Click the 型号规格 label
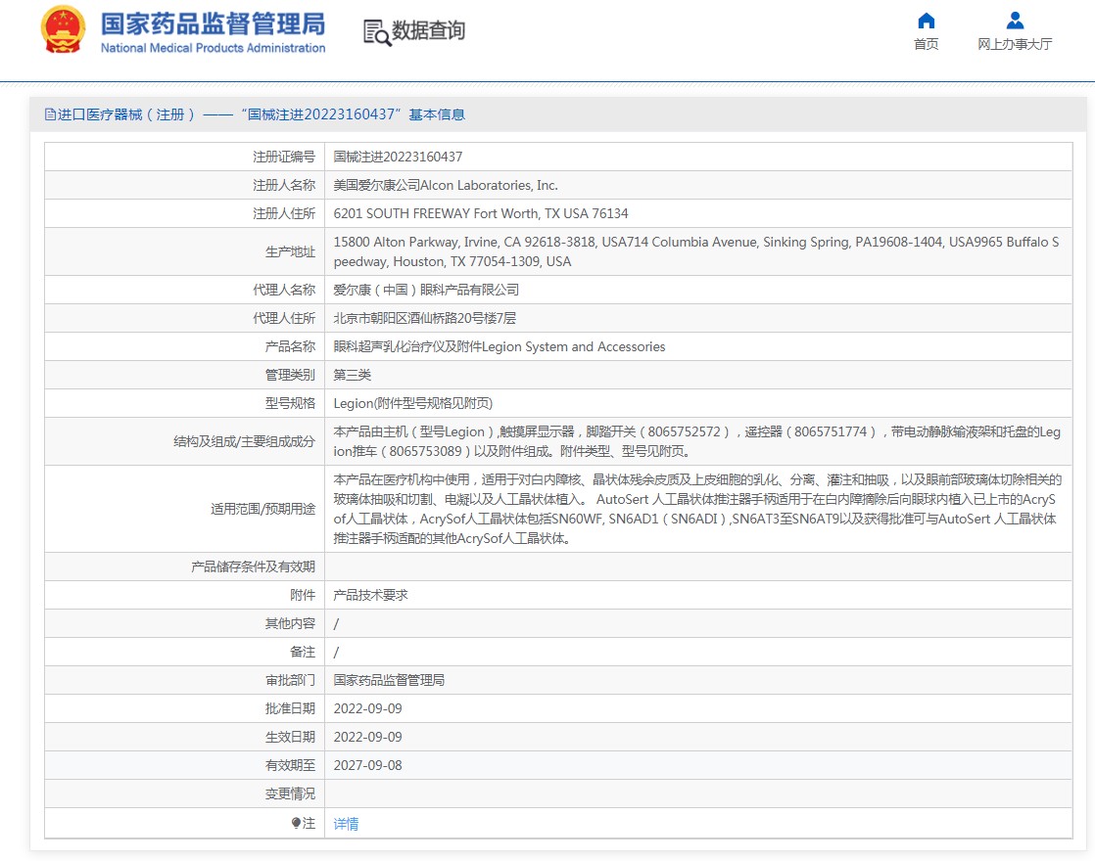 coord(290,403)
